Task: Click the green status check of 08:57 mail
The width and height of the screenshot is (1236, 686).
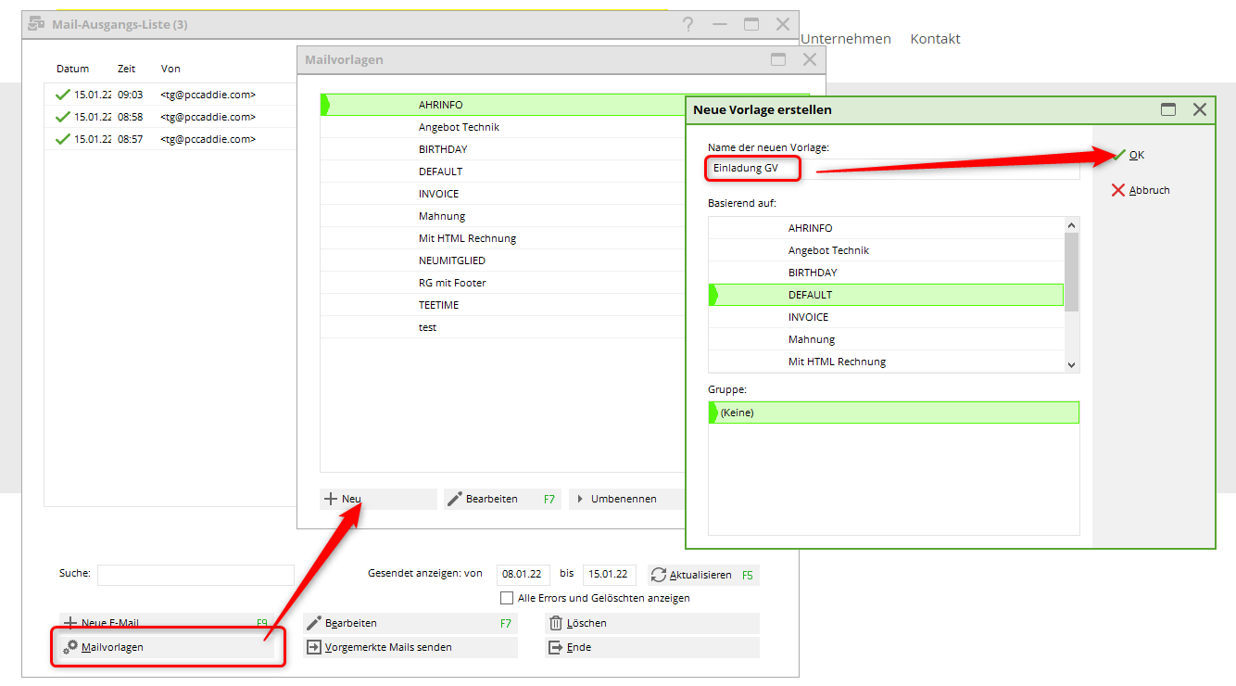Action: (x=63, y=139)
